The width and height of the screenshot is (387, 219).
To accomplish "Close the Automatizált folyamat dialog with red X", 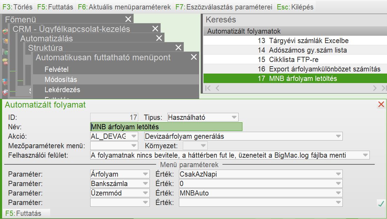I will (x=381, y=104).
